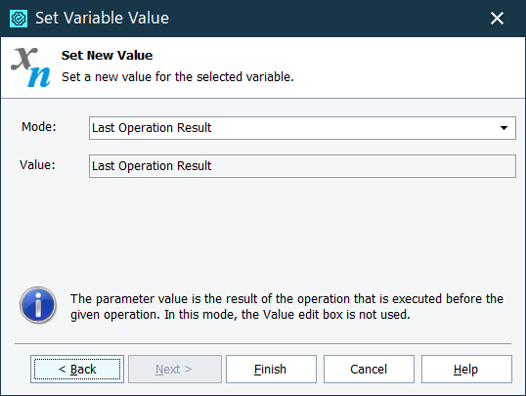Click the application icon in the title bar
This screenshot has width=526, height=396.
19,19
